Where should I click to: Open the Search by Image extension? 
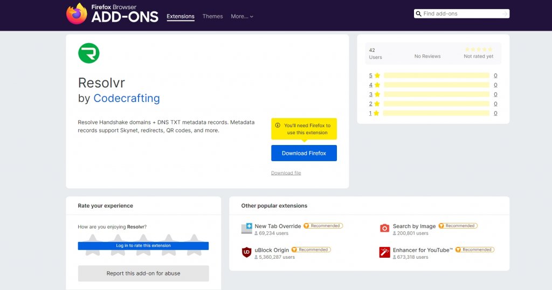click(415, 226)
